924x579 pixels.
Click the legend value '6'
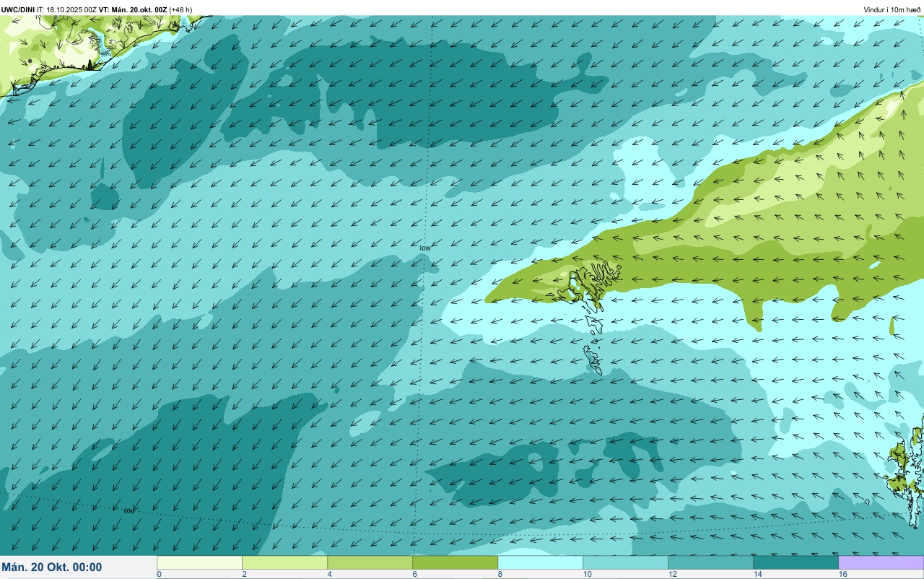pos(414,574)
